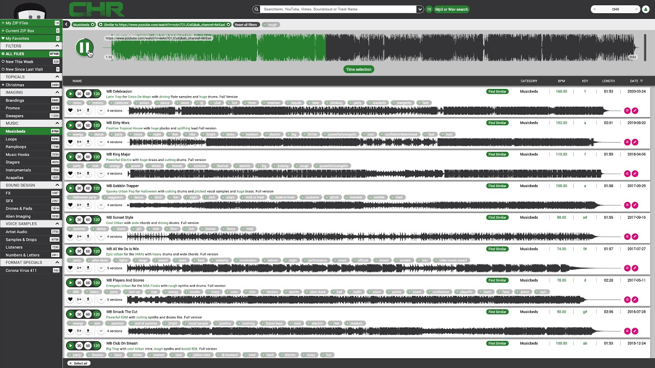
Task: Set MB Sunset Style length to 60 seconds
Action: (x=88, y=220)
